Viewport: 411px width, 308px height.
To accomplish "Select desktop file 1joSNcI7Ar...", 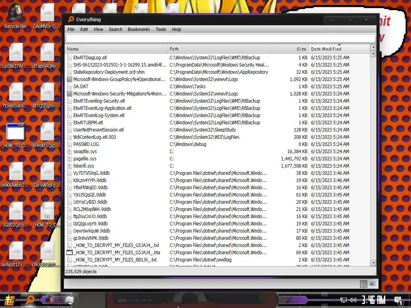I will point(16,56).
